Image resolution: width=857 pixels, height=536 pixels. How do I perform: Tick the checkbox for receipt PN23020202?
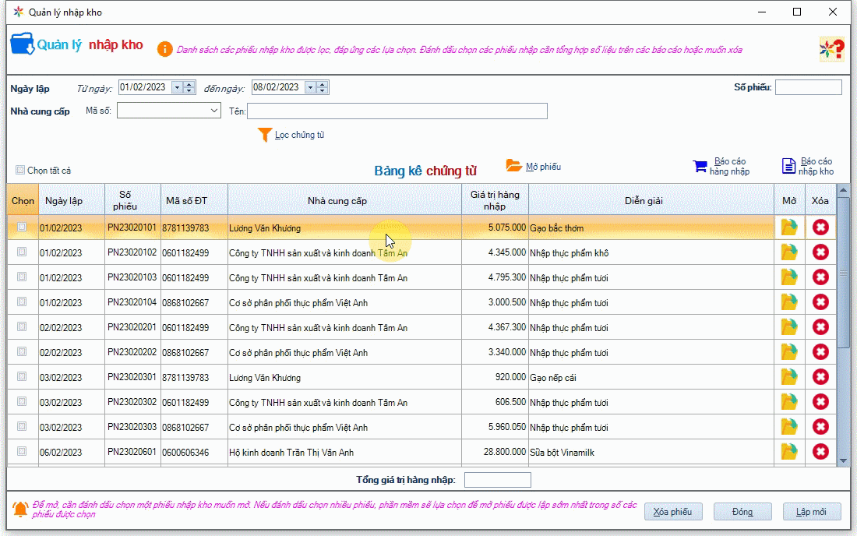(x=22, y=351)
